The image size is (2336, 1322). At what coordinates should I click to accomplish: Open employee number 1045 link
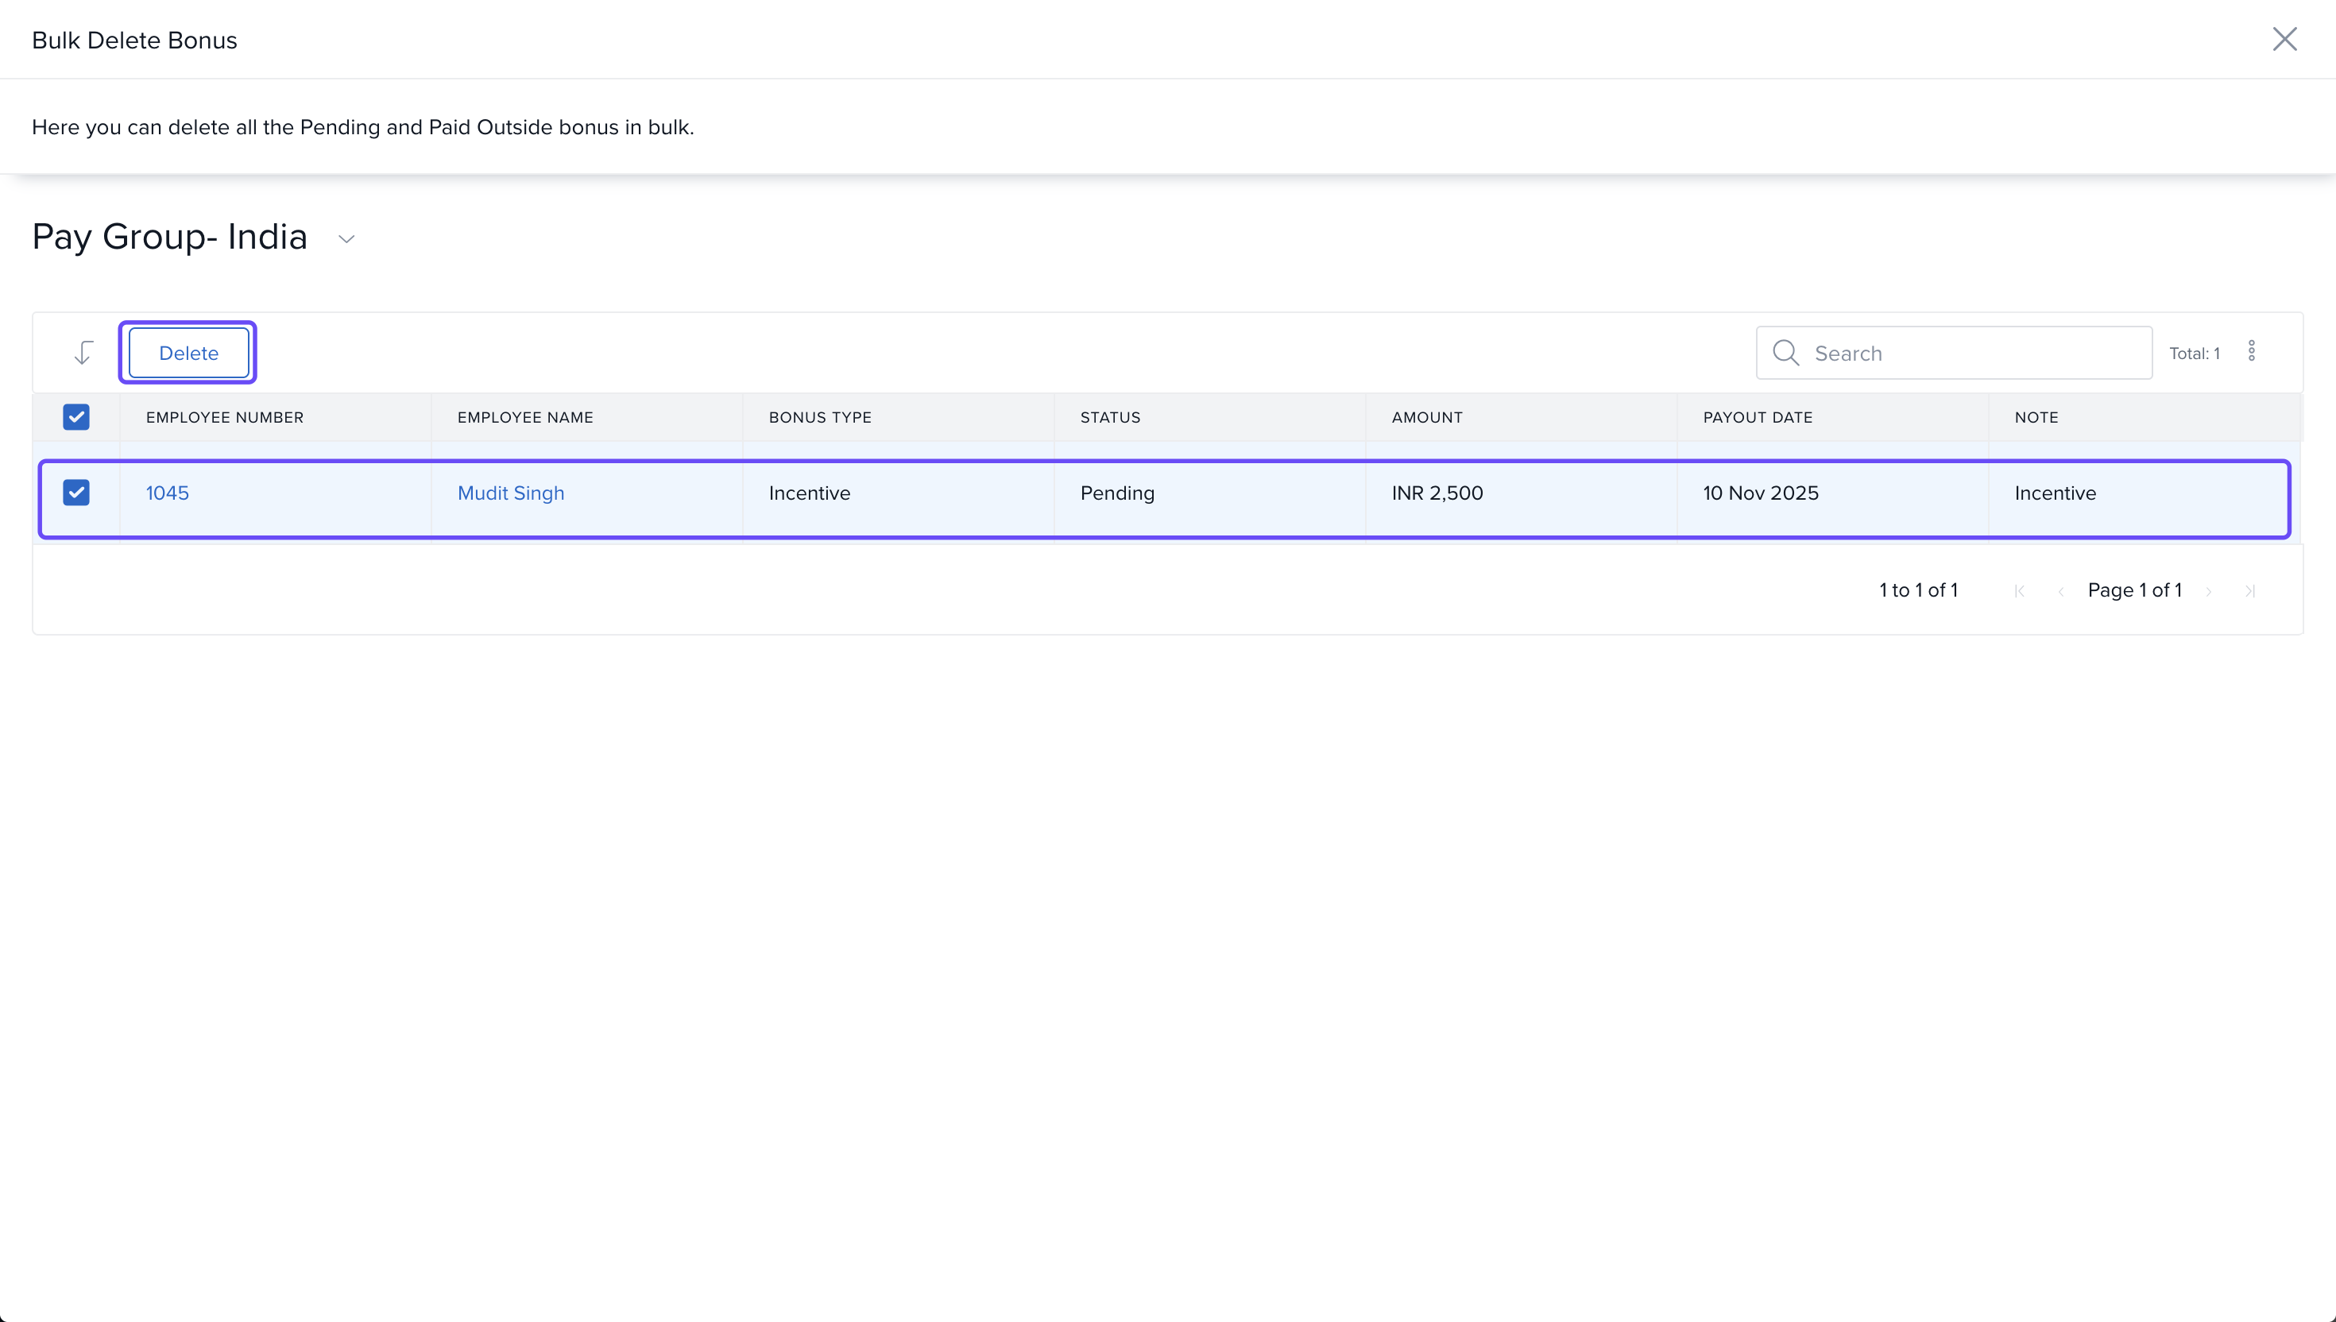[167, 493]
